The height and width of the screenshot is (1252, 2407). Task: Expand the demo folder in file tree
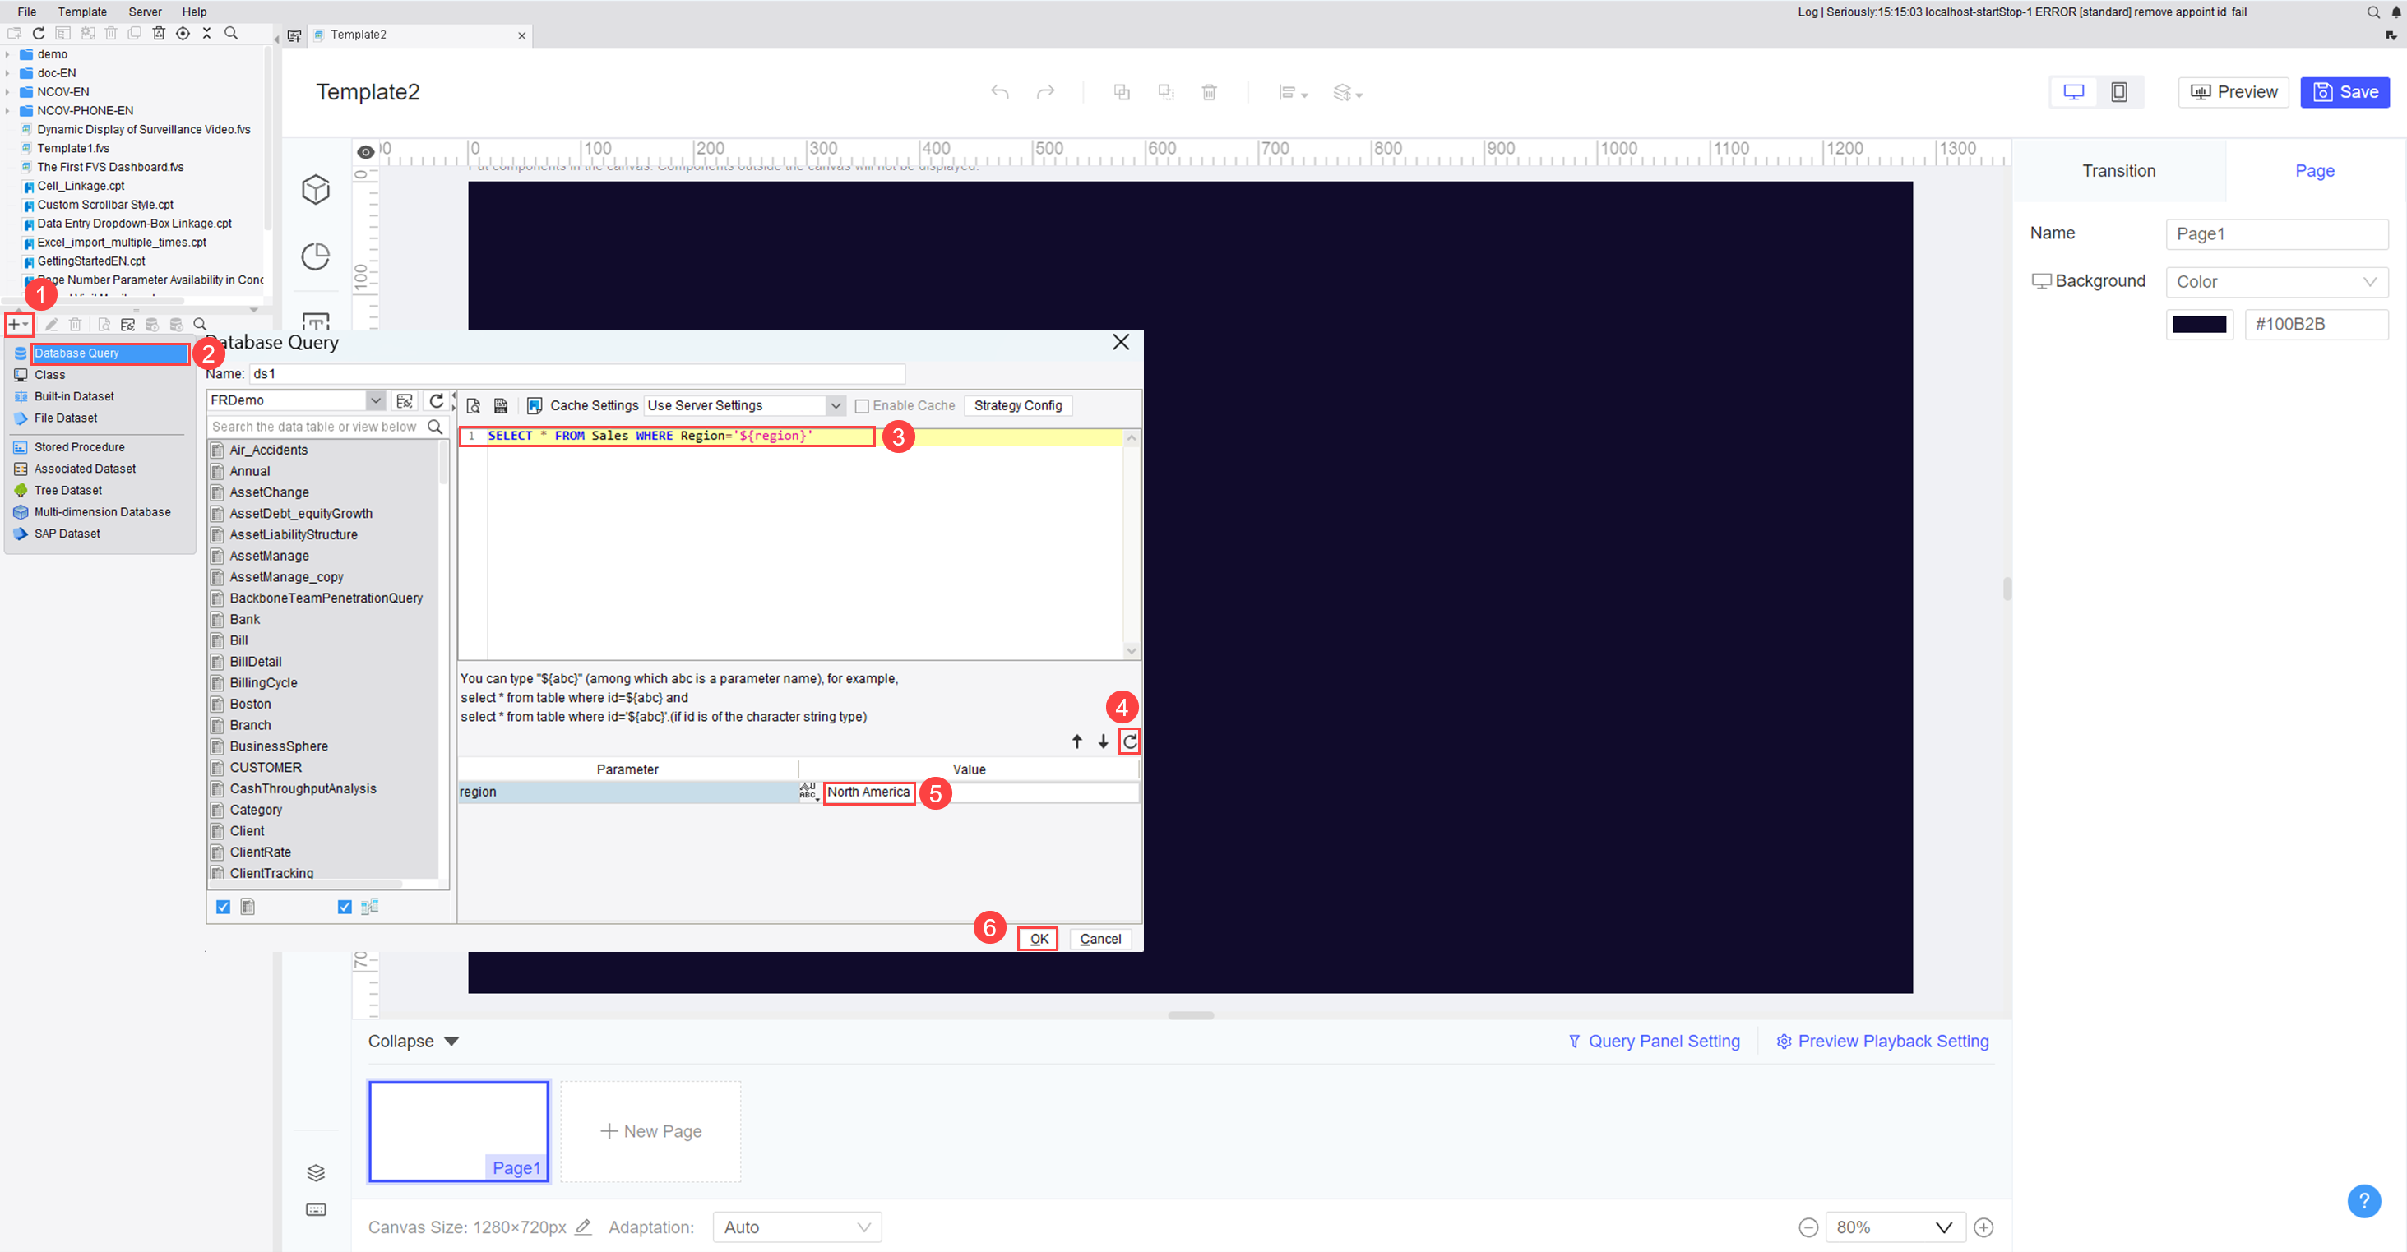tap(7, 54)
